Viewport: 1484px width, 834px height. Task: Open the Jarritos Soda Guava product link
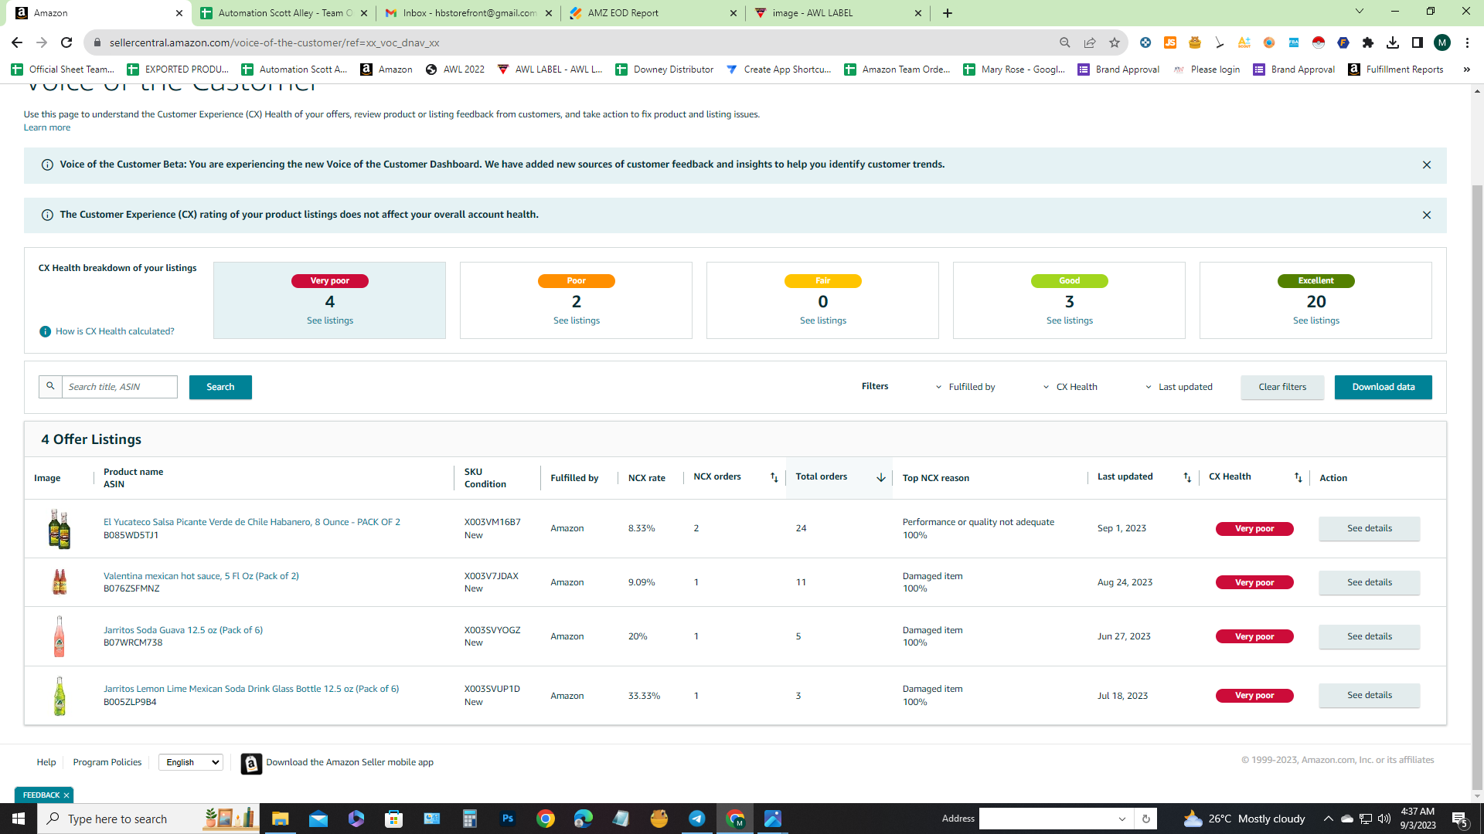pyautogui.click(x=183, y=630)
